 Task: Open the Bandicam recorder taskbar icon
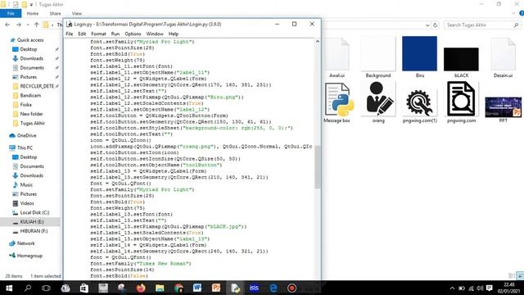pos(291,288)
